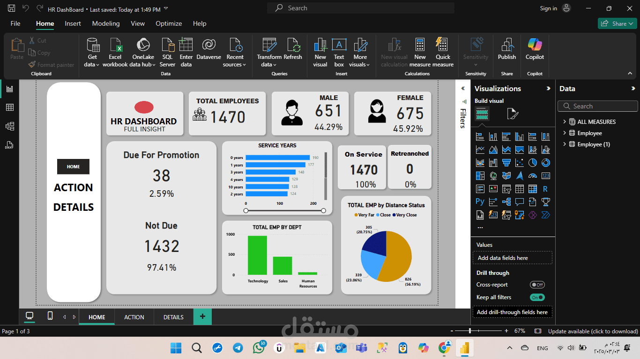Screen dimensions: 640x359
Task: Click the black HOME navigation button
Action: point(73,166)
